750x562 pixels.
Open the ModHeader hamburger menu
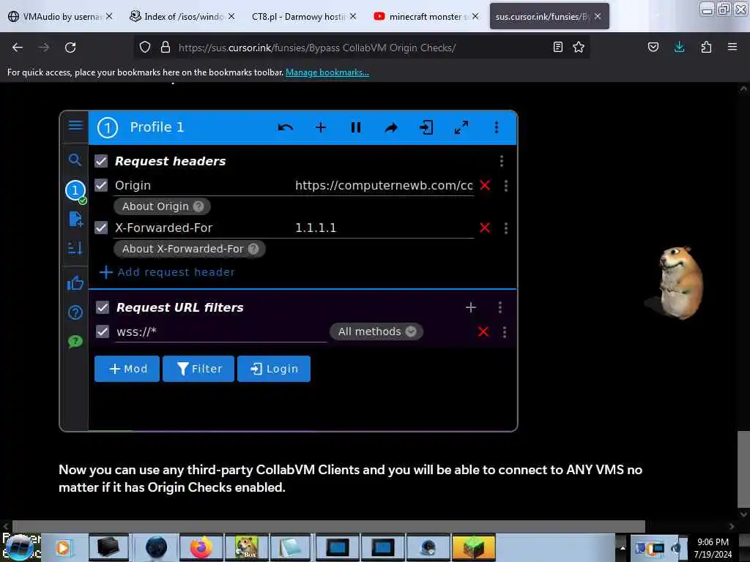(x=75, y=126)
